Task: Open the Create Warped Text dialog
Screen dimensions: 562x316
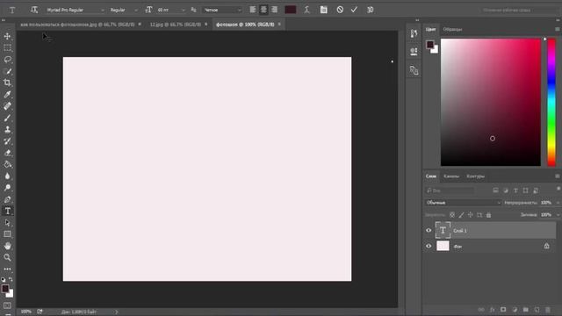Action: [306, 10]
